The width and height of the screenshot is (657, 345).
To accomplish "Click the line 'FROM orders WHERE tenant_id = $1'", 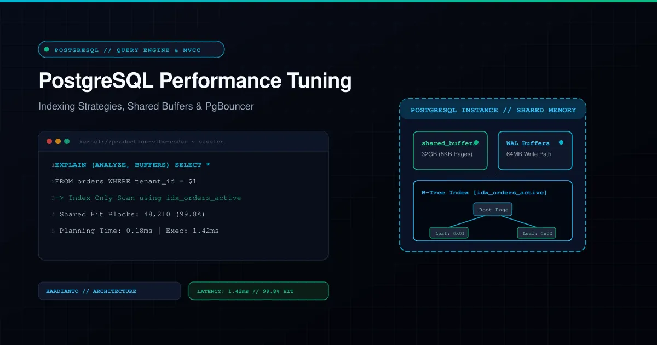I will pos(125,181).
